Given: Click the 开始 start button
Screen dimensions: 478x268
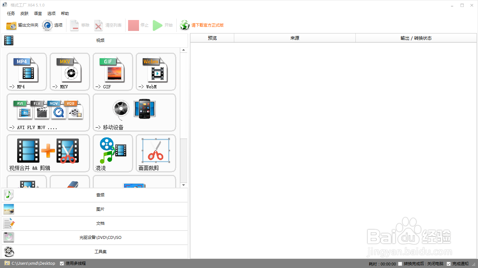Looking at the screenshot, I should point(163,25).
